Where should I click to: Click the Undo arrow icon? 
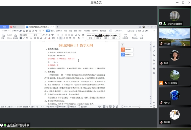click(x=36, y=31)
